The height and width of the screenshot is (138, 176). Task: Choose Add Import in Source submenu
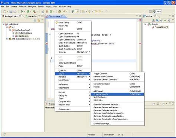pos(117,91)
